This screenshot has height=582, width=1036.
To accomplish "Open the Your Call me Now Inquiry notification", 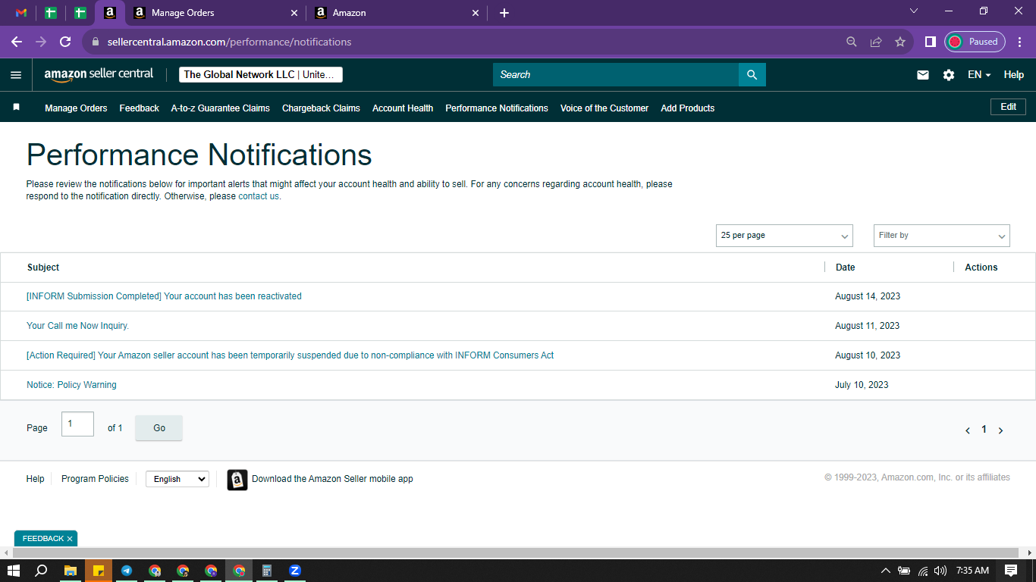I will (x=77, y=326).
